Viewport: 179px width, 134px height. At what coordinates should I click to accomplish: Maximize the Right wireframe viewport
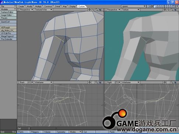(175, 83)
